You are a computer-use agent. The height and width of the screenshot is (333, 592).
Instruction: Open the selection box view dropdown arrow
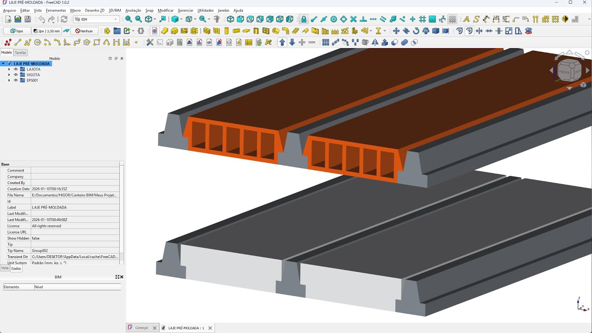click(195, 19)
